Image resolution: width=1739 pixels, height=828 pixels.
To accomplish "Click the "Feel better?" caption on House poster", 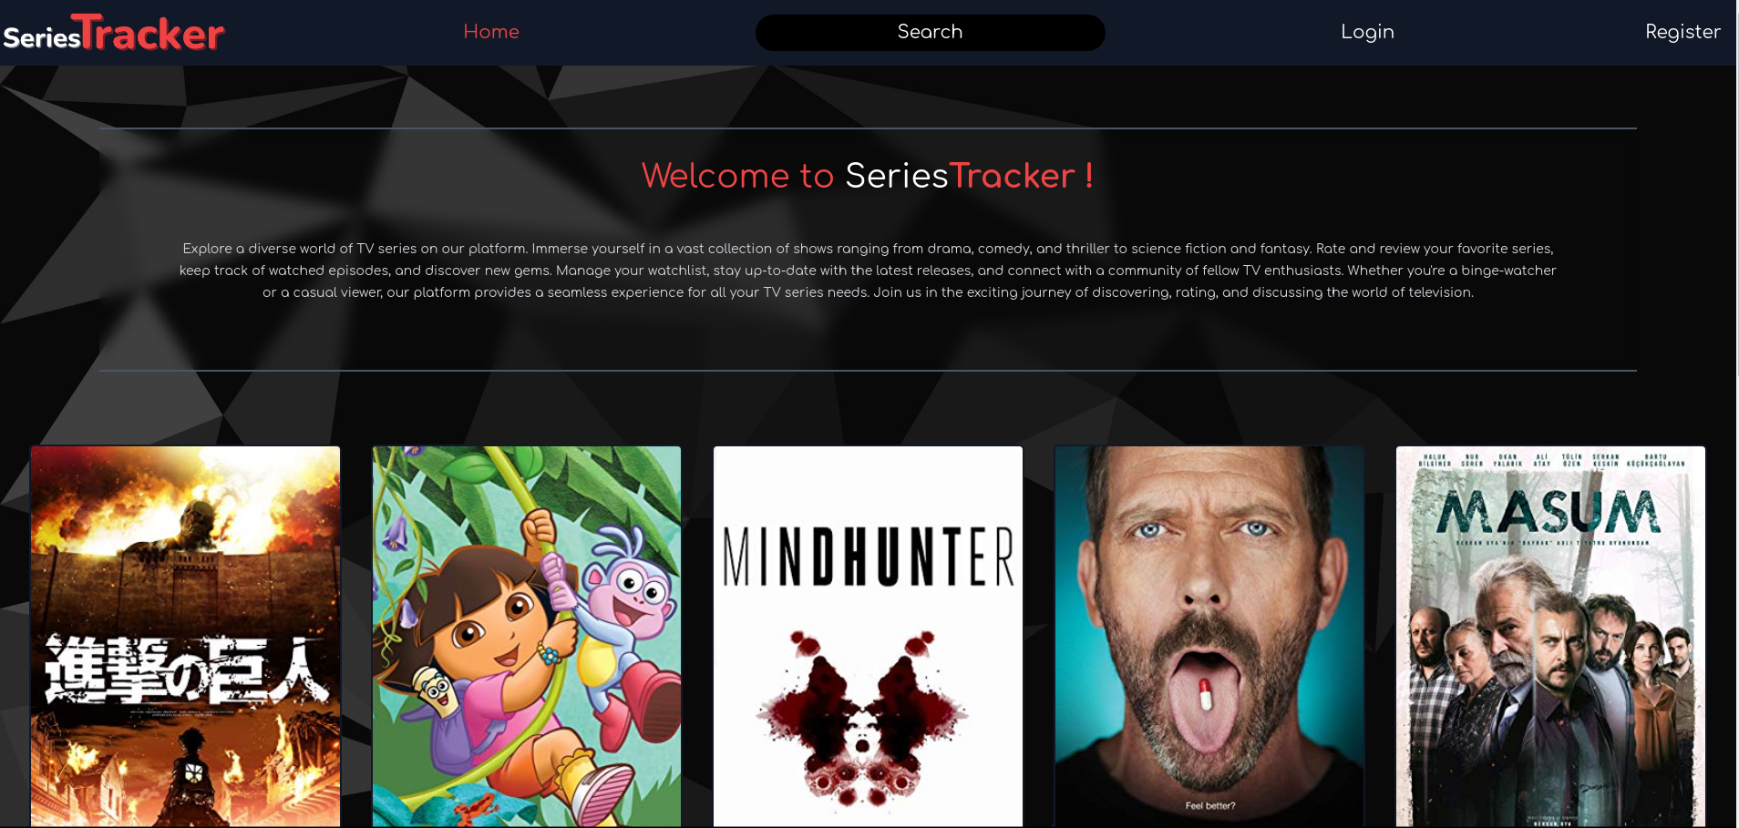I will pos(1210,805).
